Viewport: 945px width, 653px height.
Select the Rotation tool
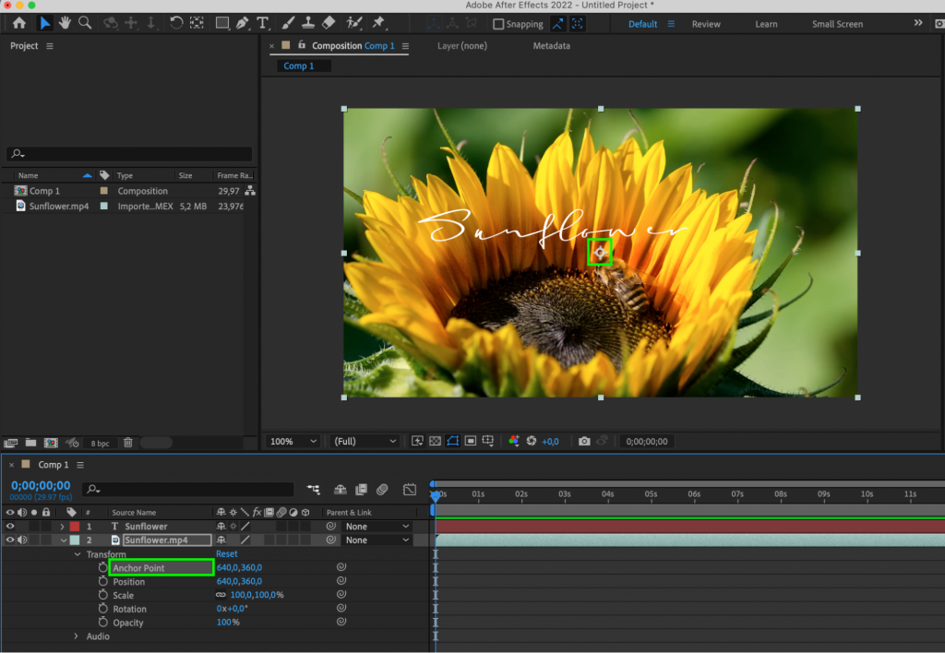click(174, 23)
